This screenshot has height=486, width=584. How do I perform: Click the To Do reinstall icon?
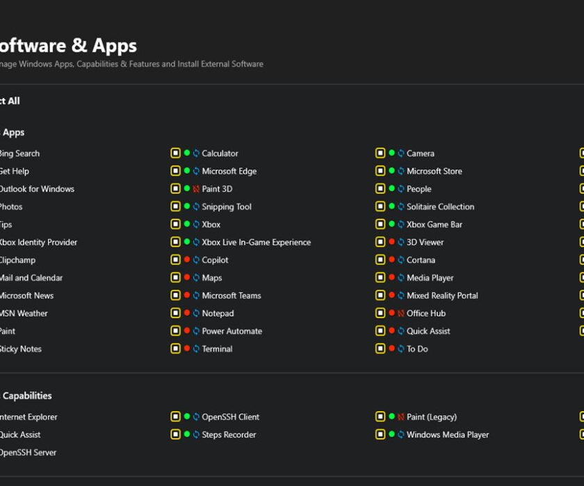click(x=401, y=349)
